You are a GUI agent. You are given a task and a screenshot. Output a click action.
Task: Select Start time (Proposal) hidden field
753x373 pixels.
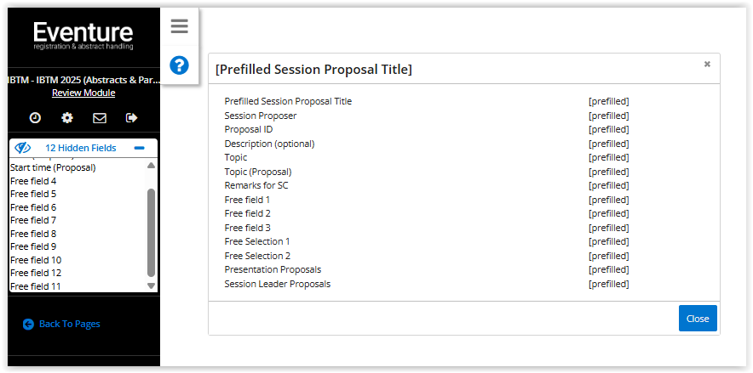coord(53,167)
